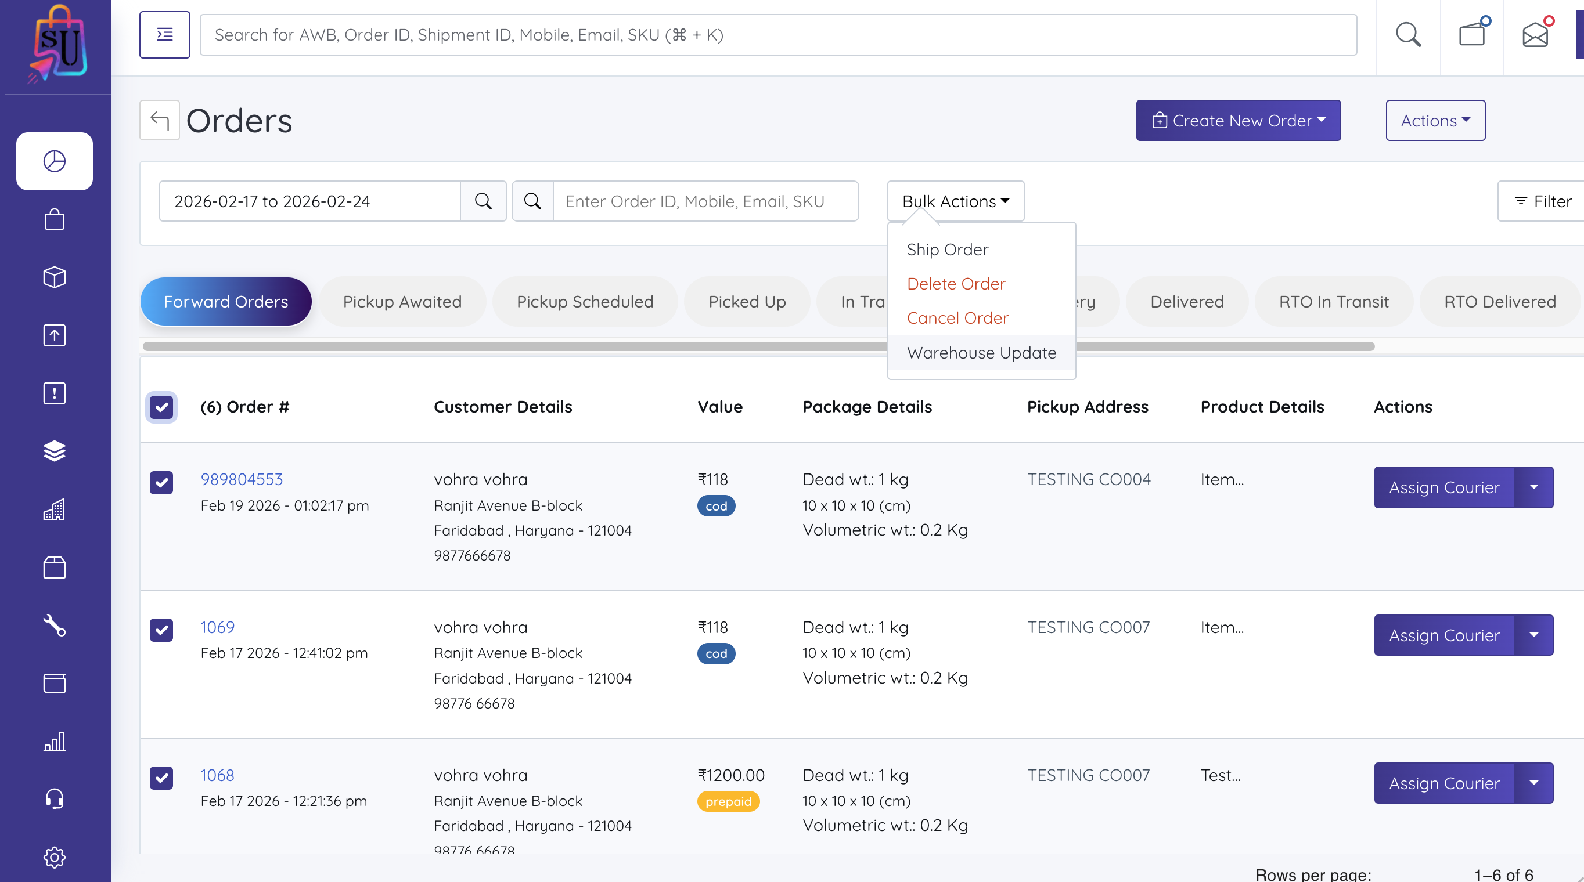Expand the Create New Order dropdown
The width and height of the screenshot is (1584, 882).
(x=1238, y=121)
